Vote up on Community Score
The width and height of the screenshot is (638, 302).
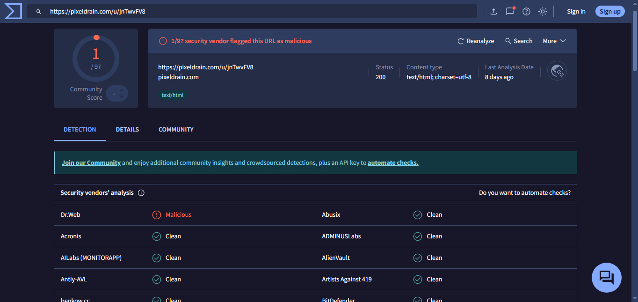click(122, 90)
